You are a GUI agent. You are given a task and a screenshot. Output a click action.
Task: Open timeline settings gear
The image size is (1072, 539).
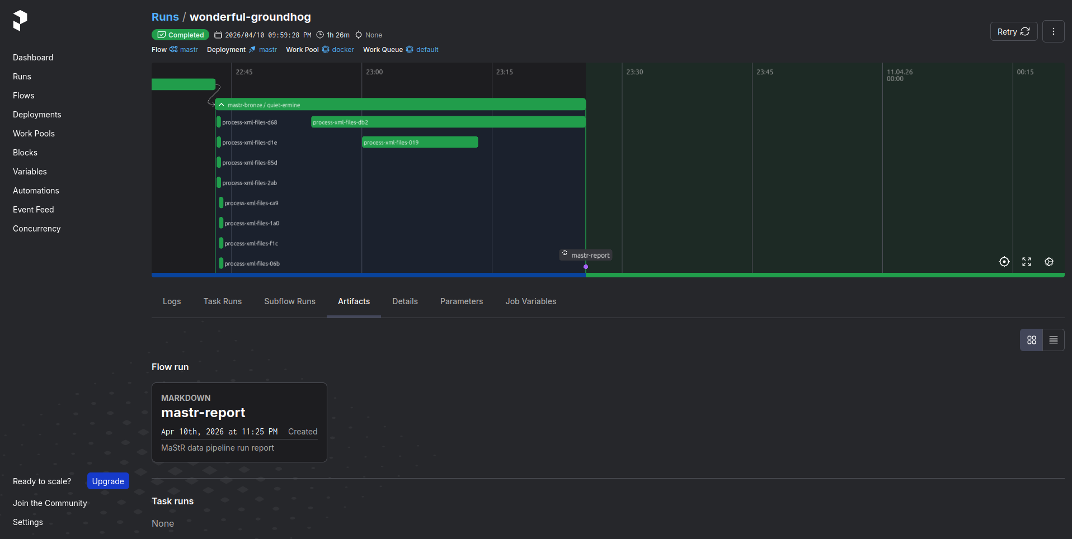pos(1049,262)
